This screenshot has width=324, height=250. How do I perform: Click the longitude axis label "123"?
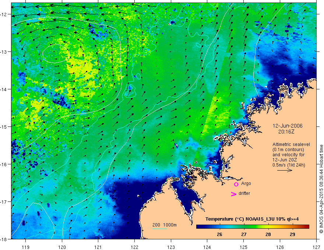[x=171, y=247]
